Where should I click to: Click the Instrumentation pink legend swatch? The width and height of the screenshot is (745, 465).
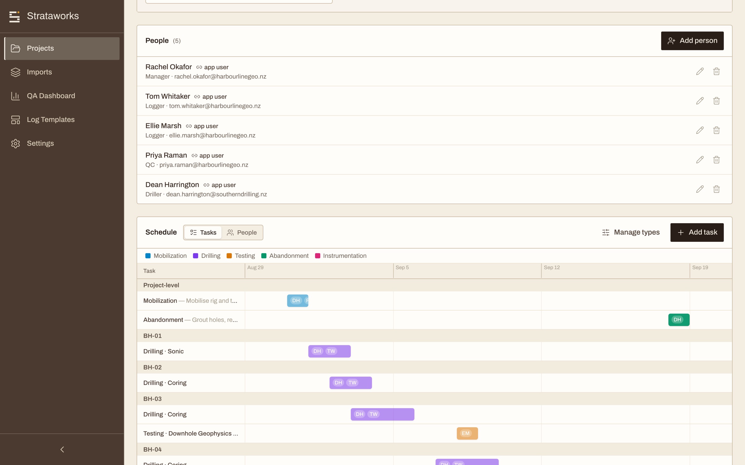click(x=318, y=256)
